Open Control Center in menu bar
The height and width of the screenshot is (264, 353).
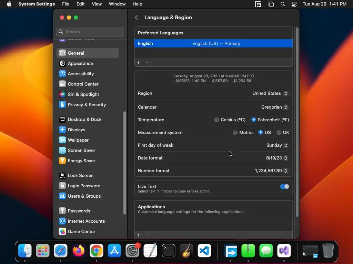pos(294,4)
